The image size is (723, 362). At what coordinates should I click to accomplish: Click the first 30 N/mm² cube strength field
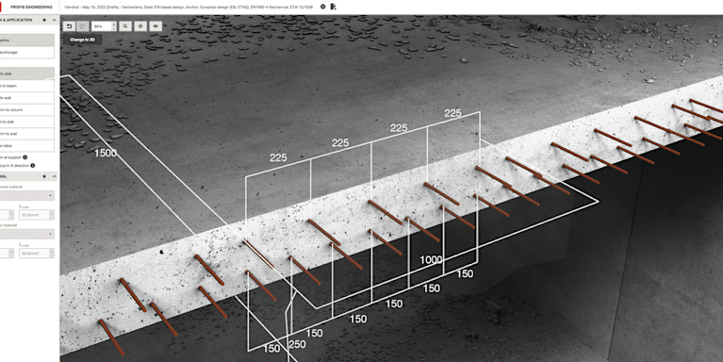34,215
